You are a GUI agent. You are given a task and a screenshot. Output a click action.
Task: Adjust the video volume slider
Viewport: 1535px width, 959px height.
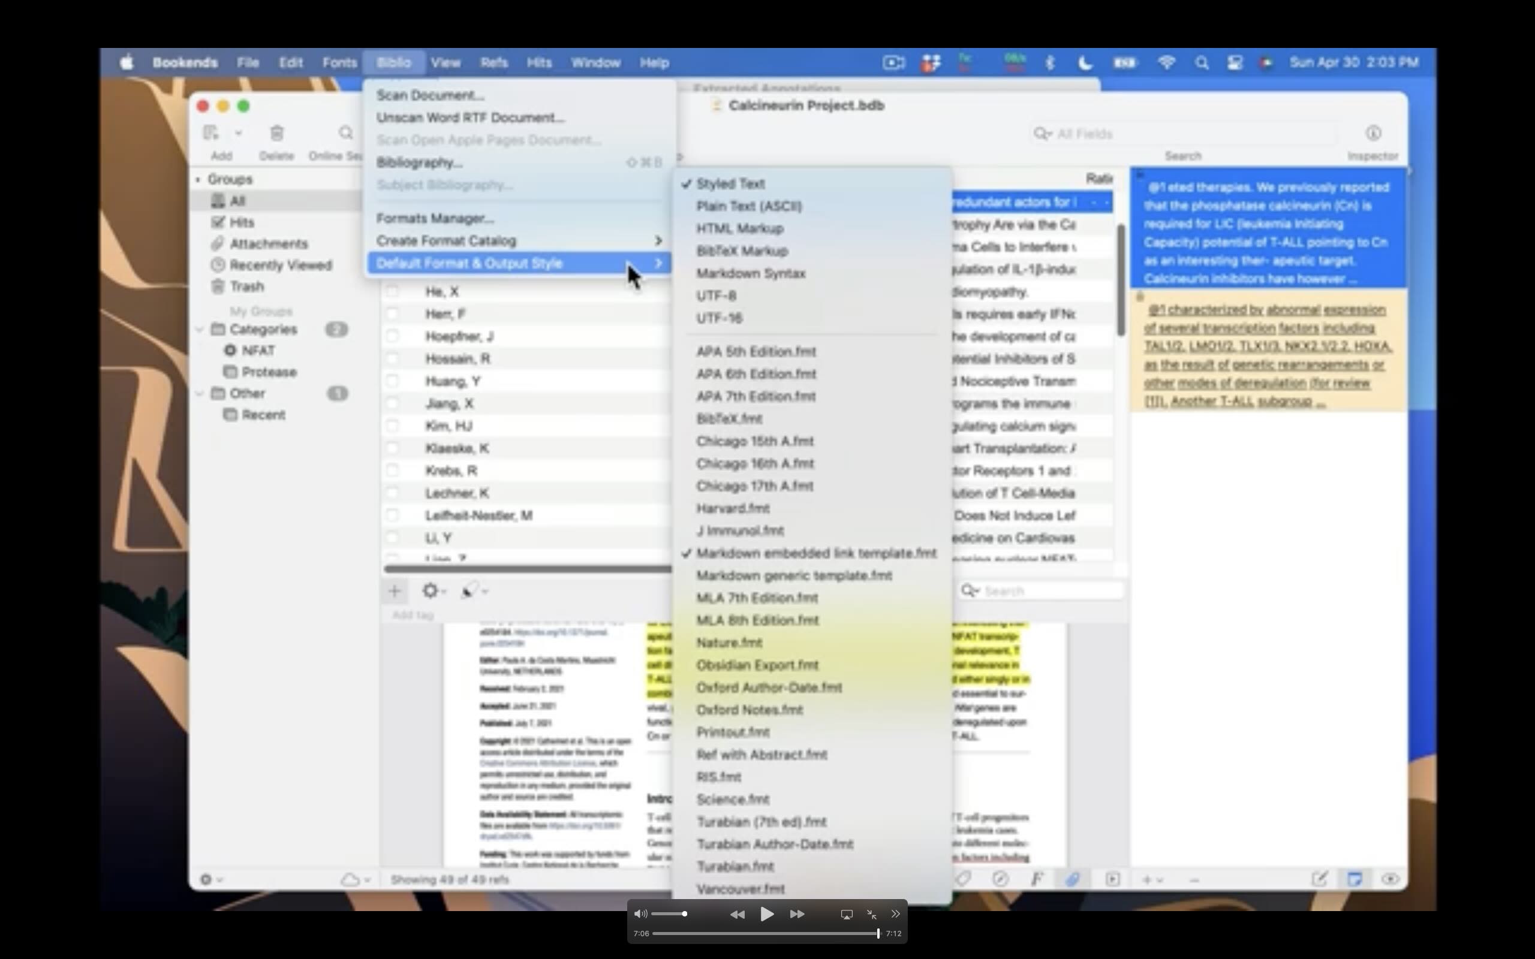click(x=669, y=914)
